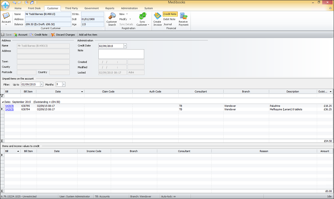Click Discard Changes in the toolbar
This screenshot has height=199, width=334.
(63, 35)
